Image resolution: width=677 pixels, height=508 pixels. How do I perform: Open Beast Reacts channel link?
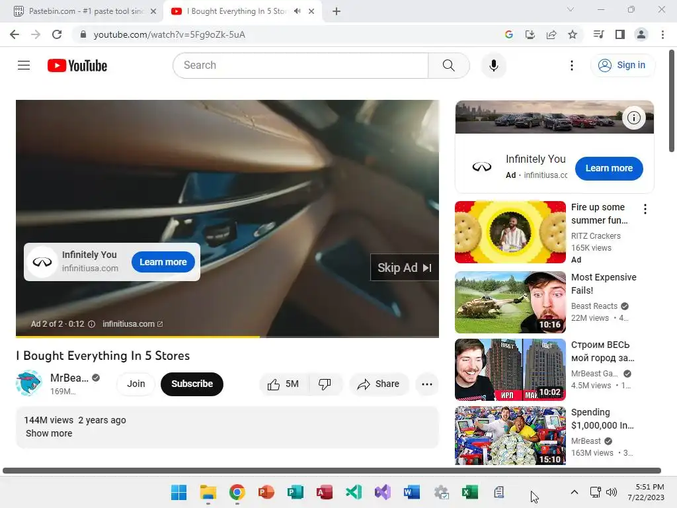pyautogui.click(x=594, y=306)
